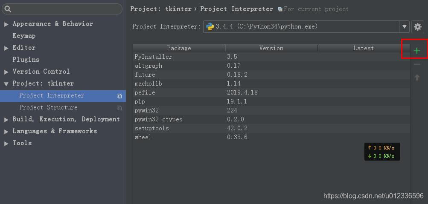Expand the Build, Execution, Deployment section
428x204 pixels.
(x=6, y=120)
